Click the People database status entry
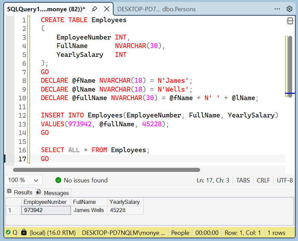 click(180, 232)
